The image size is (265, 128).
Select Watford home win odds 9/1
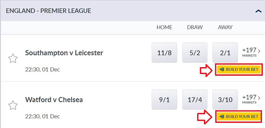click(x=164, y=100)
